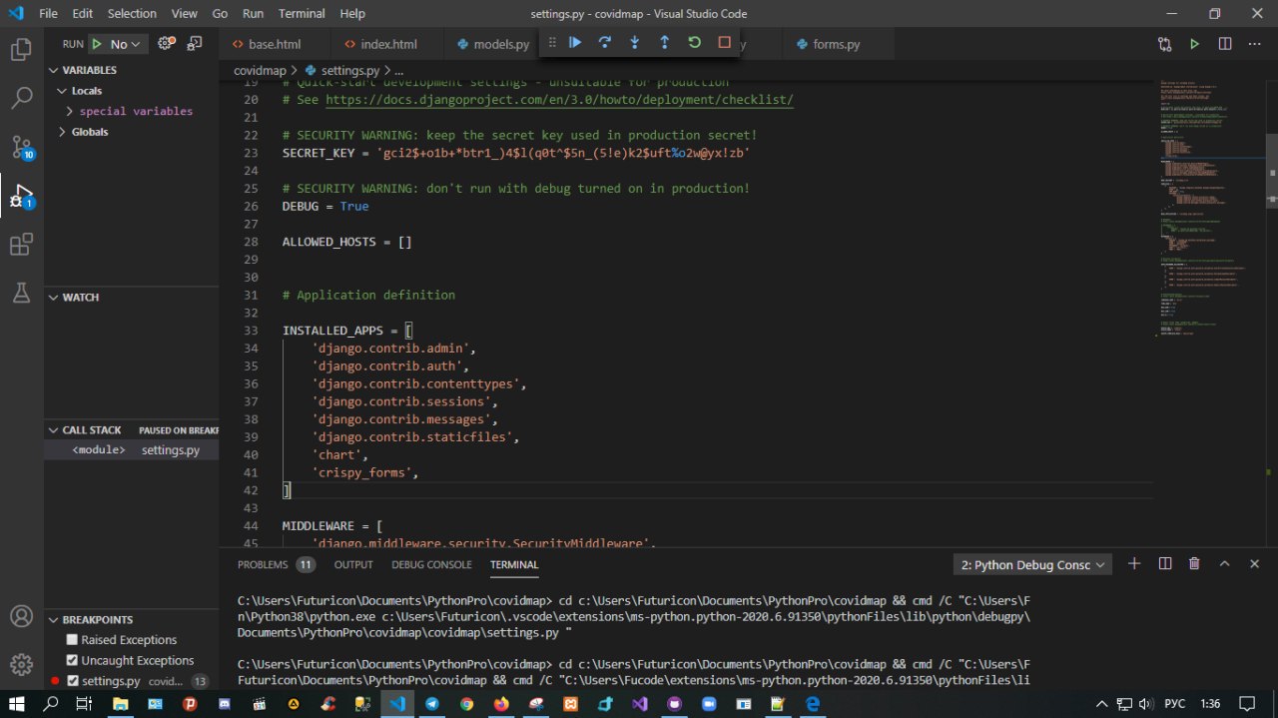
Task: Open the Test flask view in the activity bar
Action: (21, 293)
